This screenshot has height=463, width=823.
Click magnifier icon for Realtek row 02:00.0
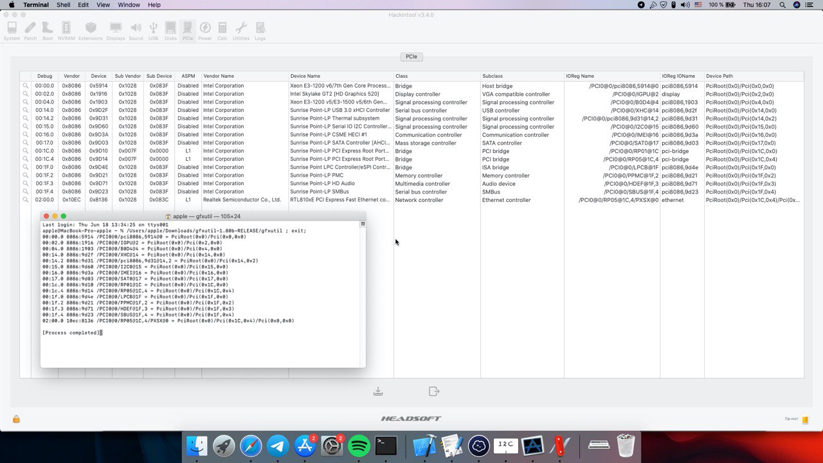(x=26, y=200)
